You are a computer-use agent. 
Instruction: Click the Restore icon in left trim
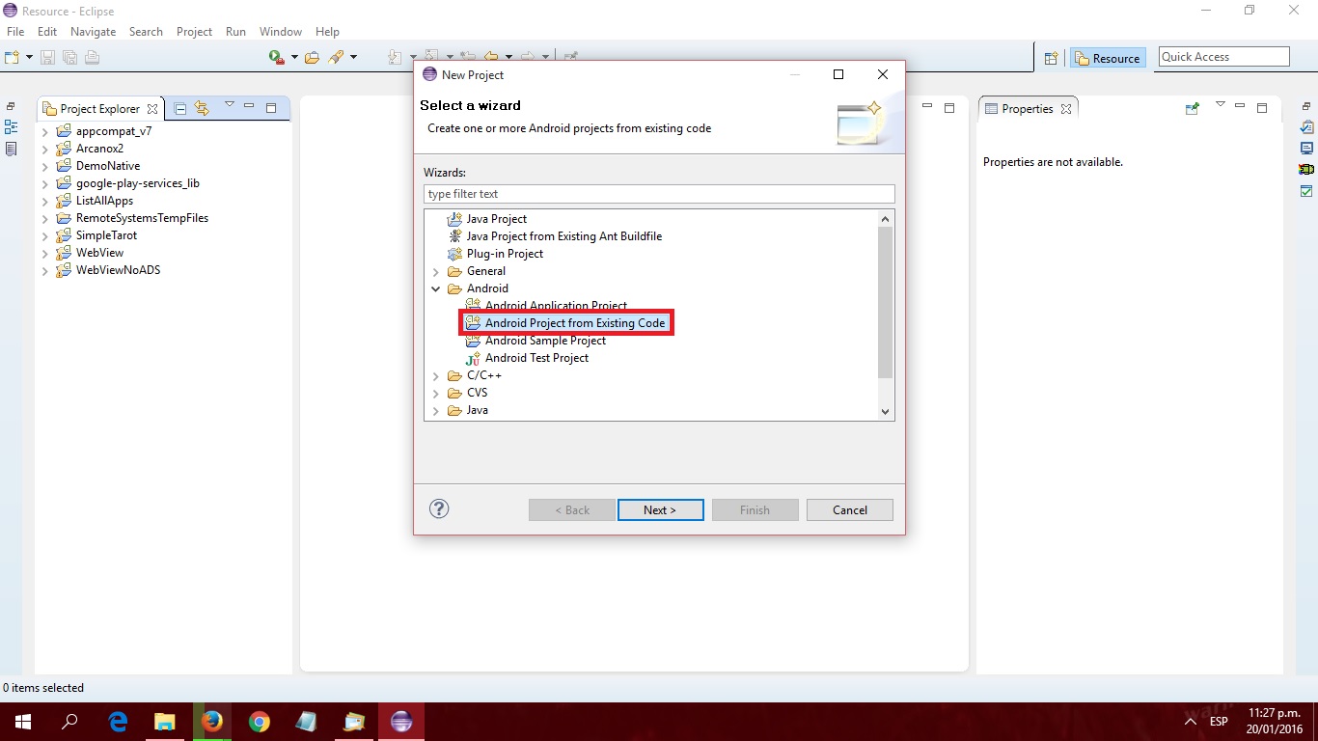point(12,106)
